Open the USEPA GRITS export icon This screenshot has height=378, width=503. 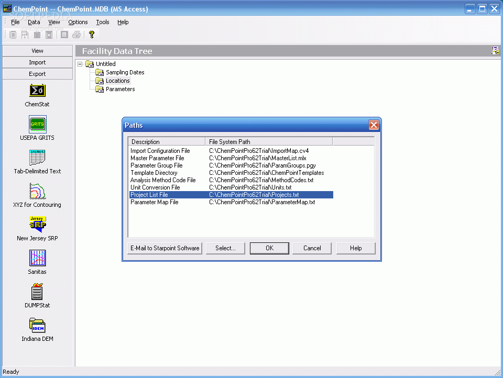click(x=38, y=125)
